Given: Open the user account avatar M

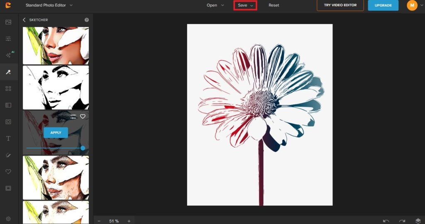Looking at the screenshot, I should pyautogui.click(x=412, y=5).
